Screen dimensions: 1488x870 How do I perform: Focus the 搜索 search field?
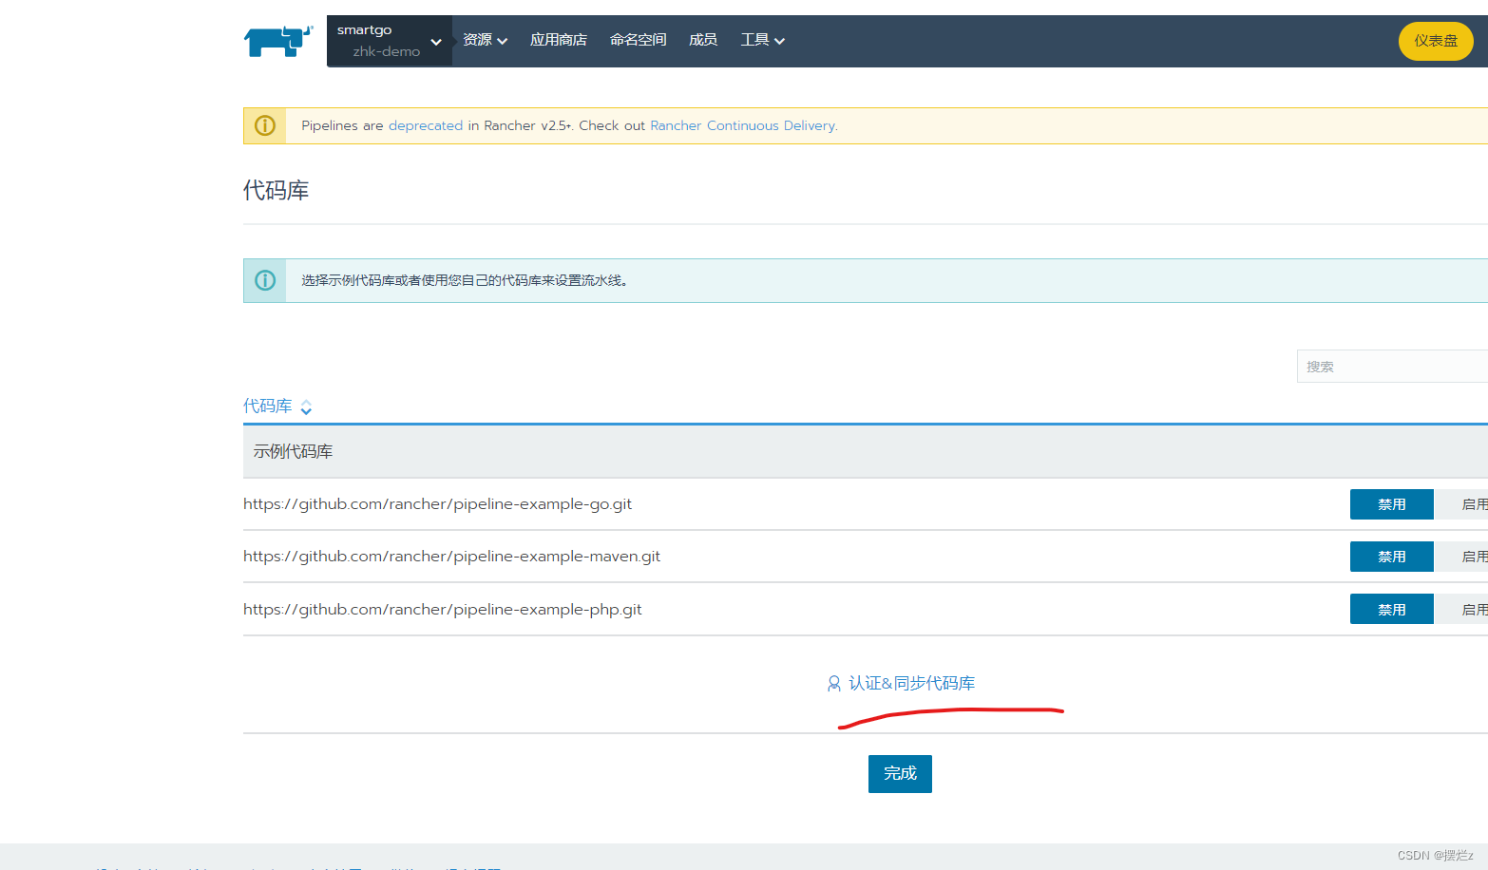[x=1392, y=367]
